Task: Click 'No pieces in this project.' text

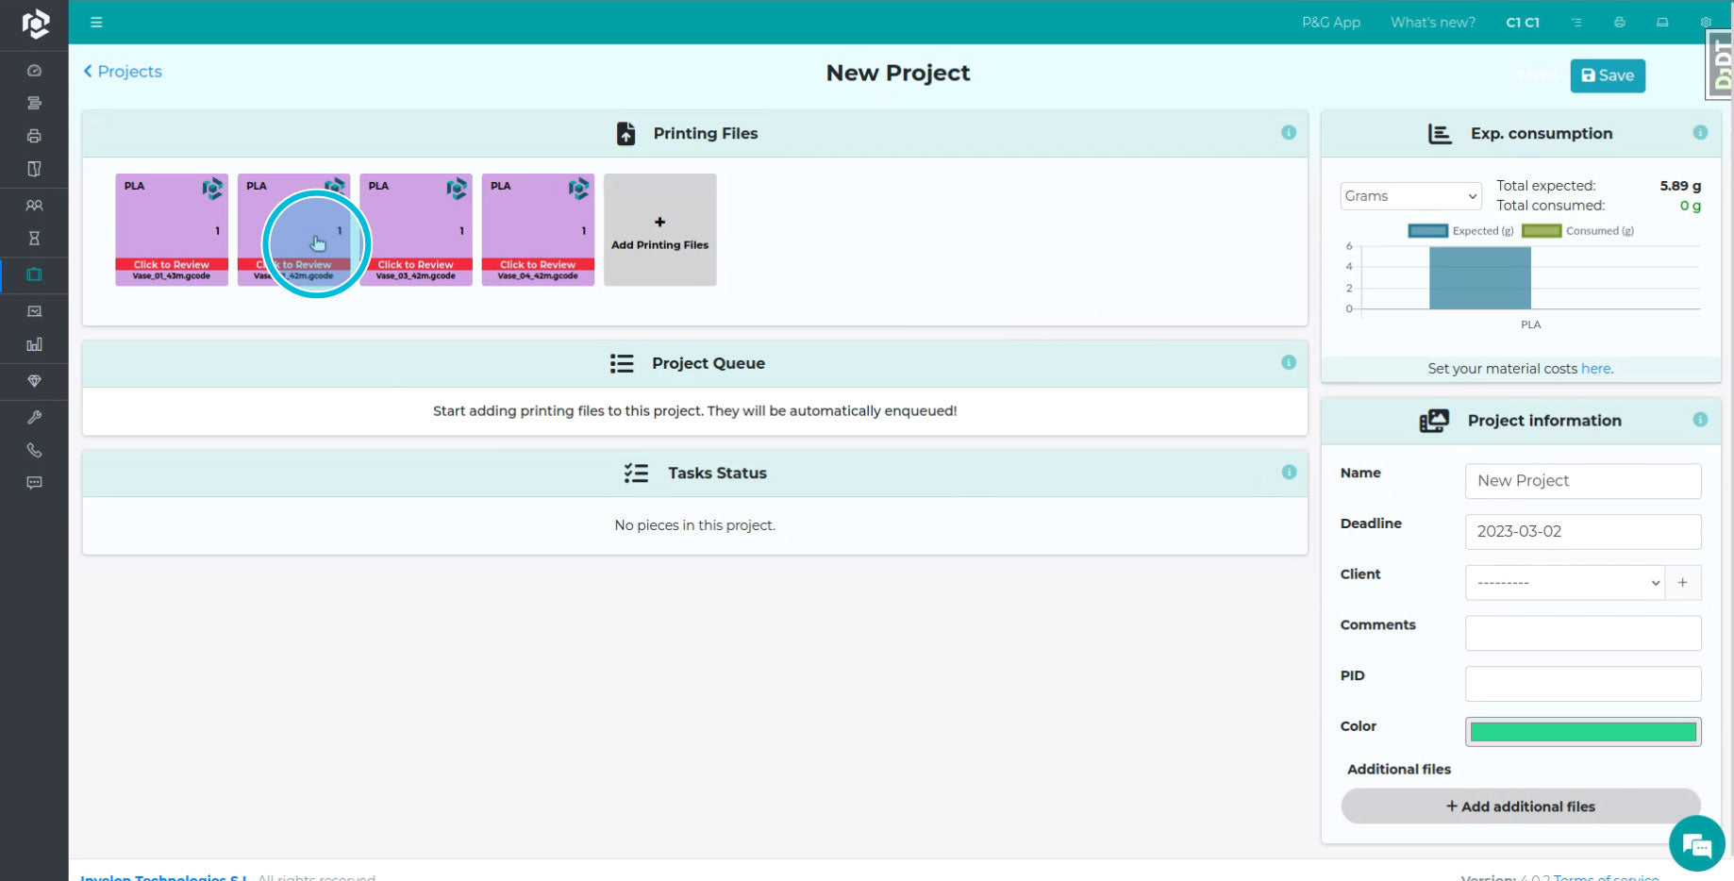Action: click(695, 525)
